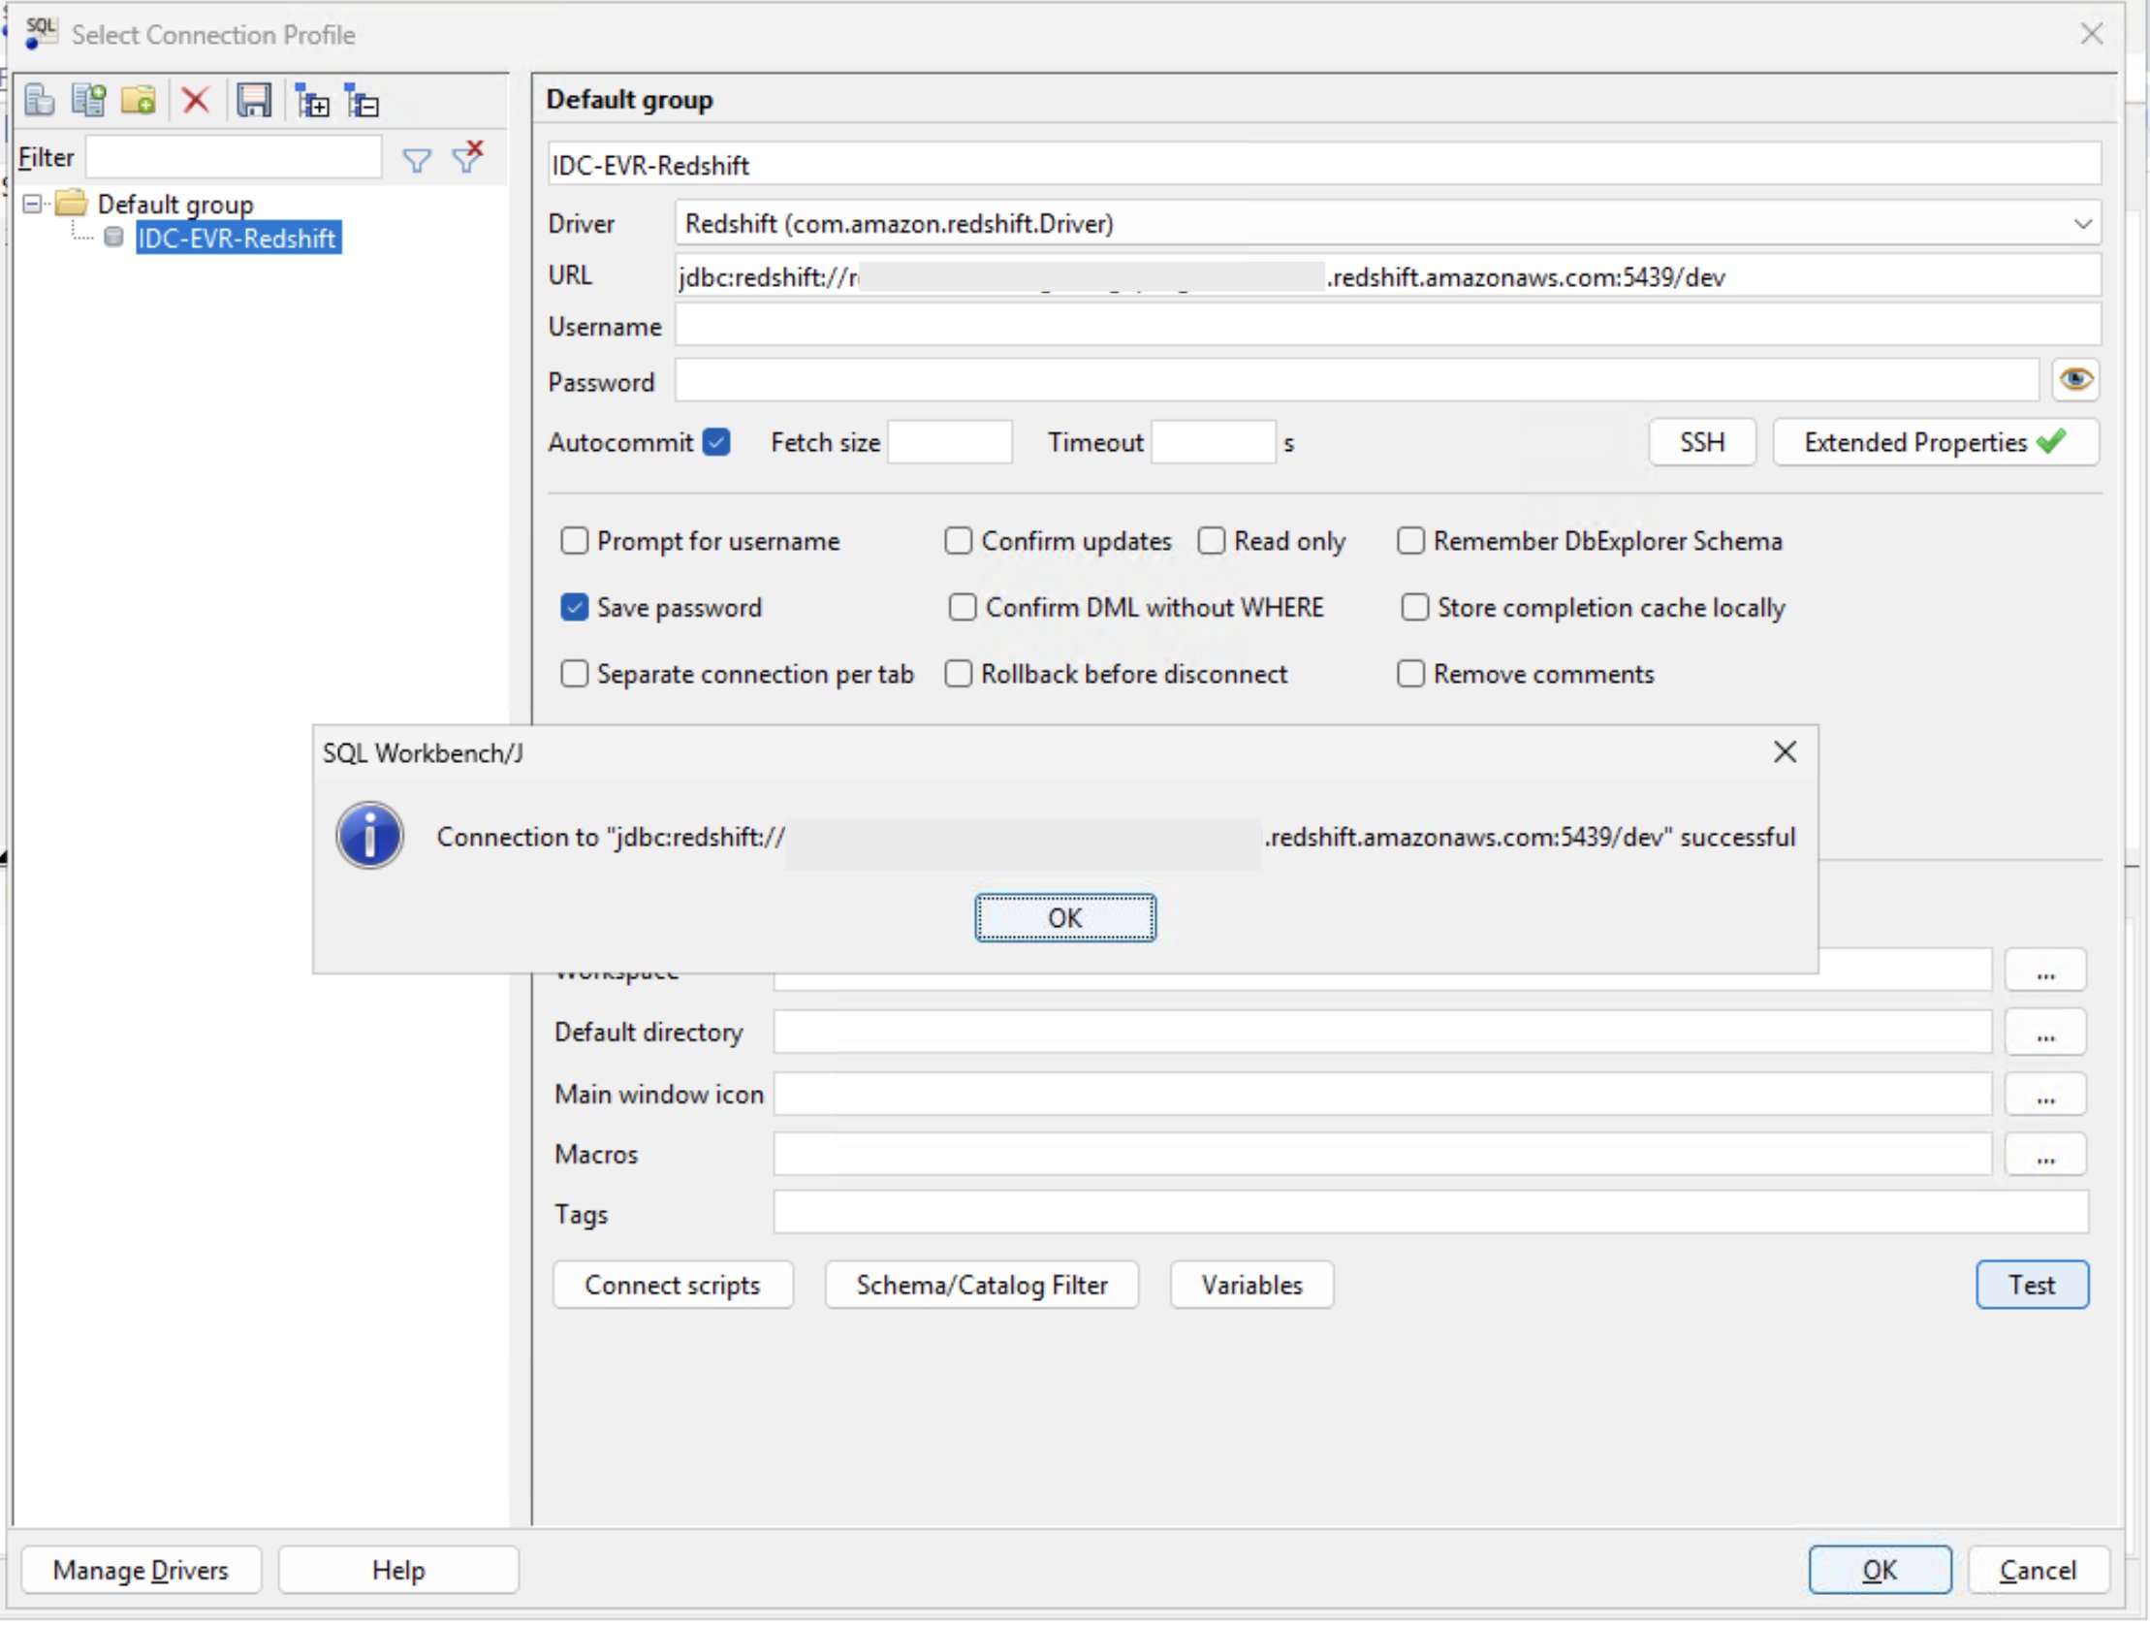Click the database icon beside IDC-EVR-Redshift
The width and height of the screenshot is (2150, 1625).
[113, 238]
